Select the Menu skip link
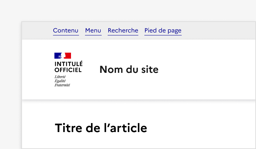This screenshot has width=256, height=149. tap(93, 31)
